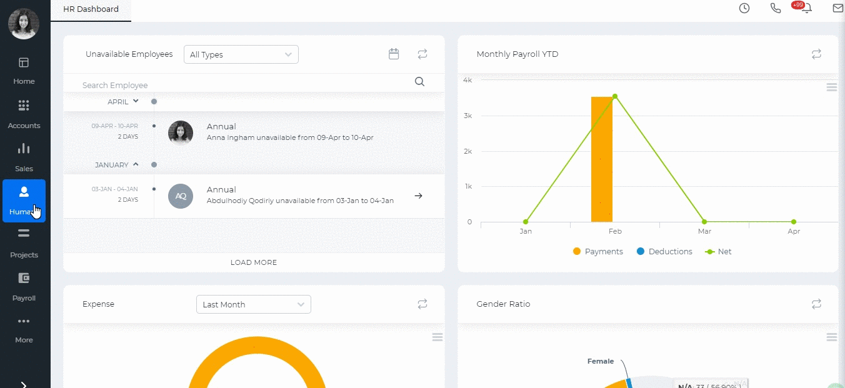Open the clock history icon
Viewport: 845px width, 388px height.
tap(744, 8)
